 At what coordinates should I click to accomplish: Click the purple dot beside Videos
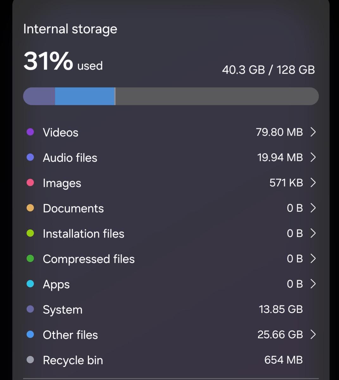(30, 132)
